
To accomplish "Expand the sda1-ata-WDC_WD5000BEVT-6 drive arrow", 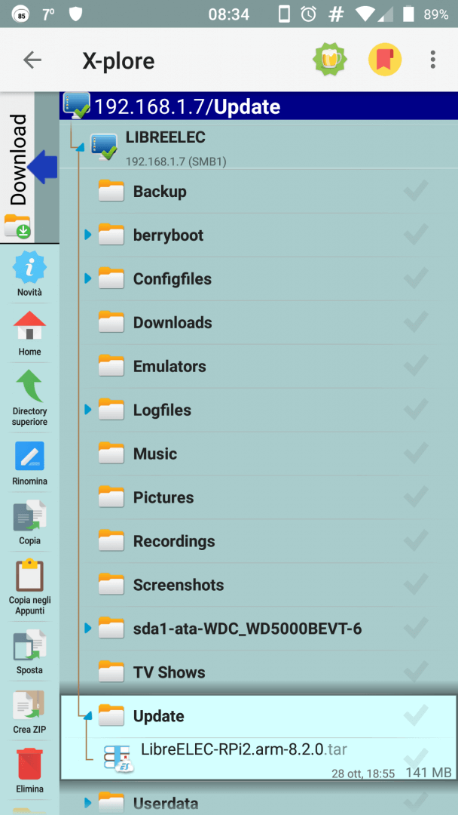I will 88,629.
